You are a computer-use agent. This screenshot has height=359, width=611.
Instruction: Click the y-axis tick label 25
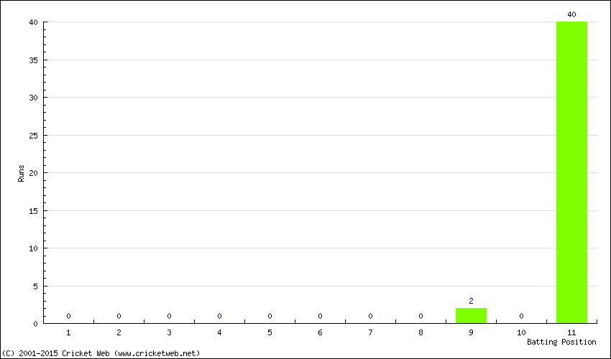34,136
